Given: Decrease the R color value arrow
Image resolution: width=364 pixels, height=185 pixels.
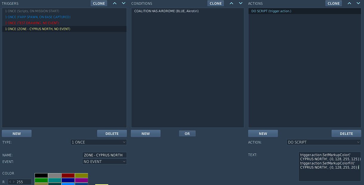Looking at the screenshot, I should [x=11, y=182].
